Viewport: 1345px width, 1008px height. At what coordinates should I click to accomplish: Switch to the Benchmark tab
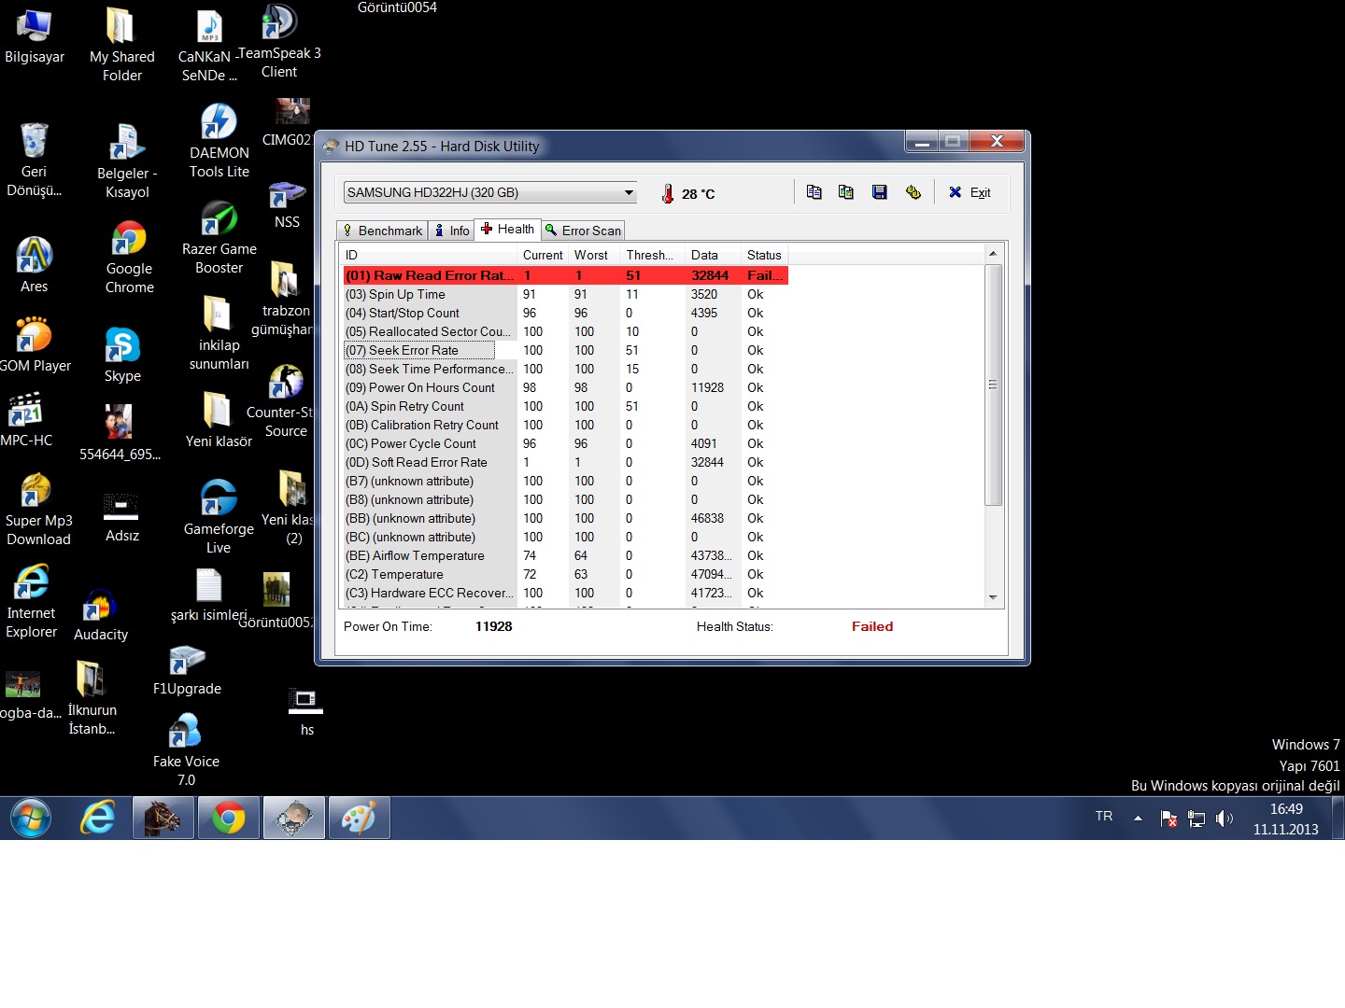click(382, 231)
